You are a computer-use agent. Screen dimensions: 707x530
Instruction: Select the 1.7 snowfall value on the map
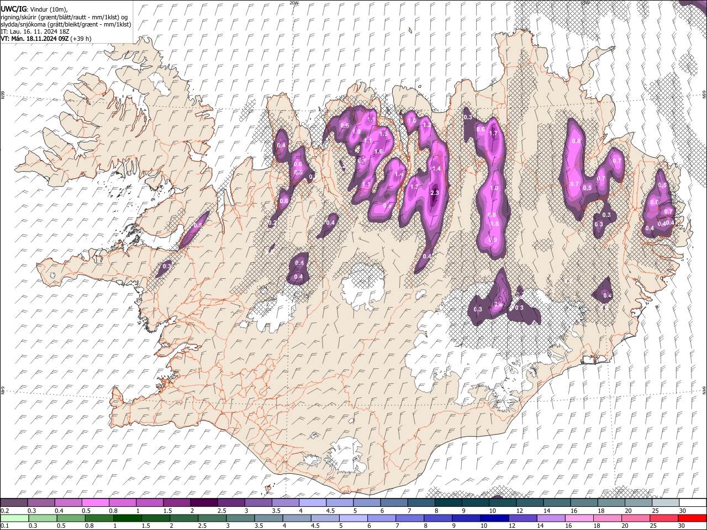494,134
